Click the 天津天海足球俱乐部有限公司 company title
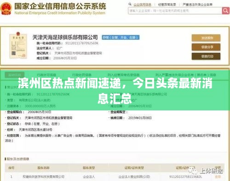The height and width of the screenshot is (181, 230). 65,37
